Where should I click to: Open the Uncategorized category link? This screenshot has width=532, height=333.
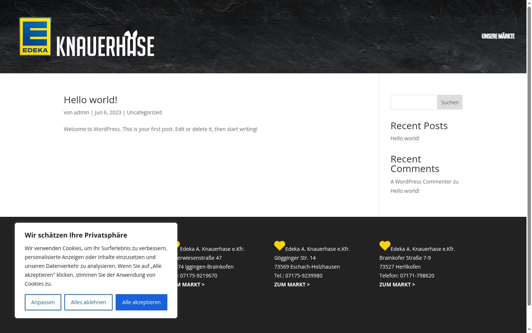point(144,112)
